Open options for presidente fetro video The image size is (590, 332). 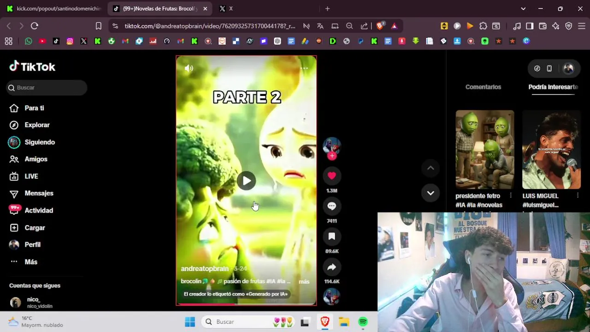(x=510, y=196)
